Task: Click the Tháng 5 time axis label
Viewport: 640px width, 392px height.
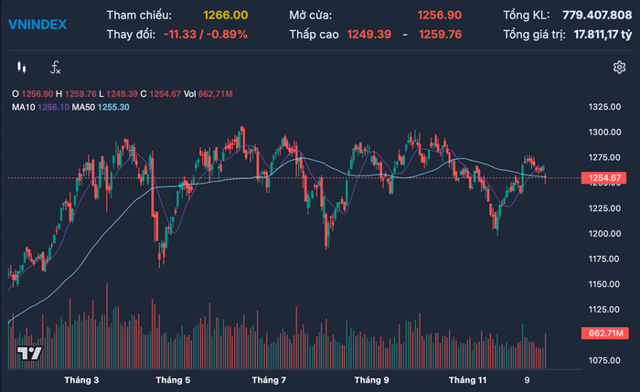Action: (x=173, y=380)
